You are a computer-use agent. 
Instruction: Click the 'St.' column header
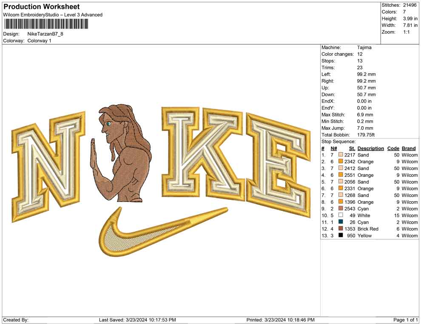tap(352, 148)
